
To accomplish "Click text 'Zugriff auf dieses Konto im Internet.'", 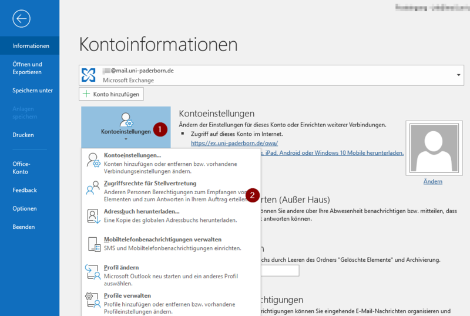I will coord(237,134).
